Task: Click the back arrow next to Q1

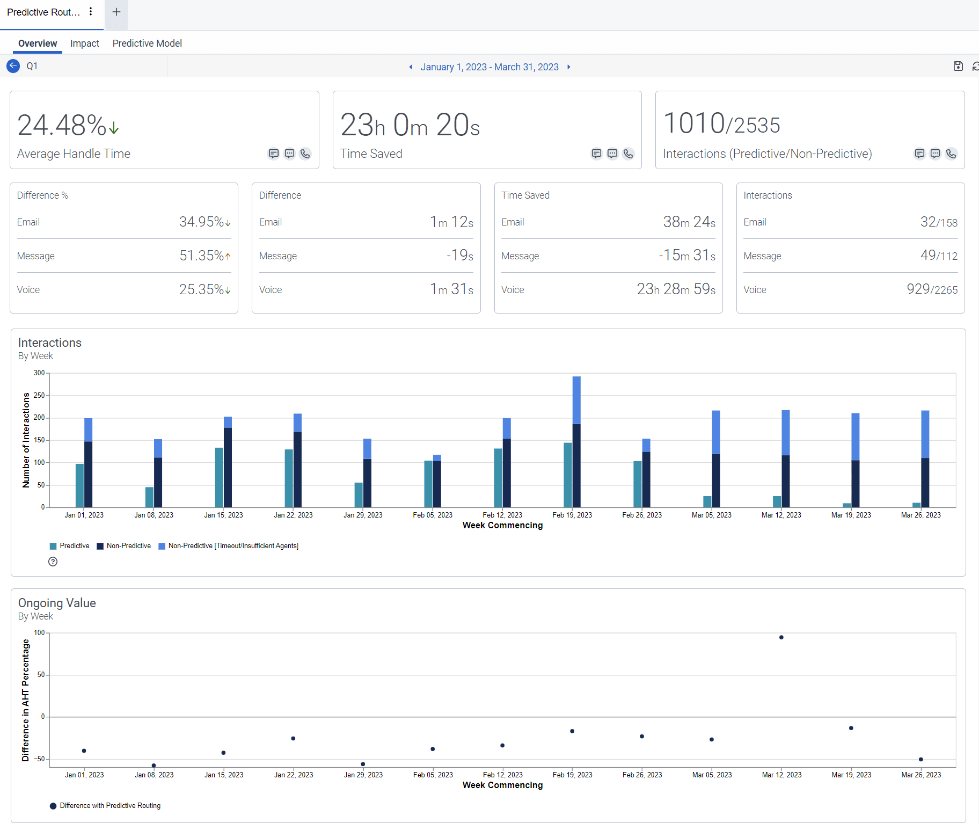Action: pos(12,65)
